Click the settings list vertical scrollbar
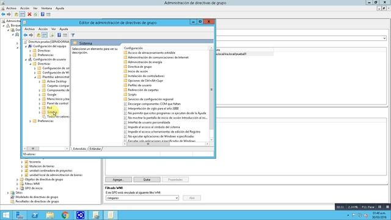The image size is (391, 220). coord(211,94)
